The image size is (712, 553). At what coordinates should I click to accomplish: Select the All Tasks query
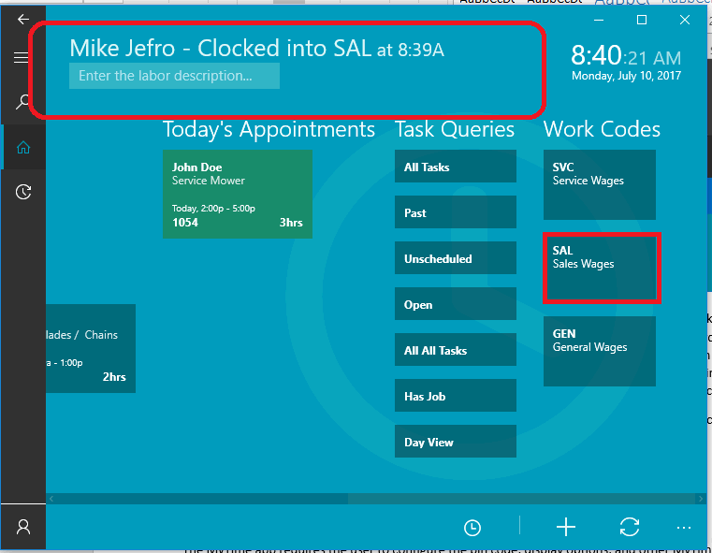(x=455, y=167)
